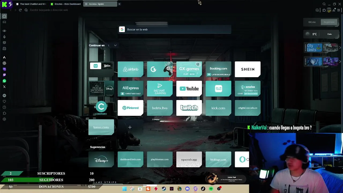343x193 pixels.
Task: Click the tab search magnifier icon
Action: [324, 4]
